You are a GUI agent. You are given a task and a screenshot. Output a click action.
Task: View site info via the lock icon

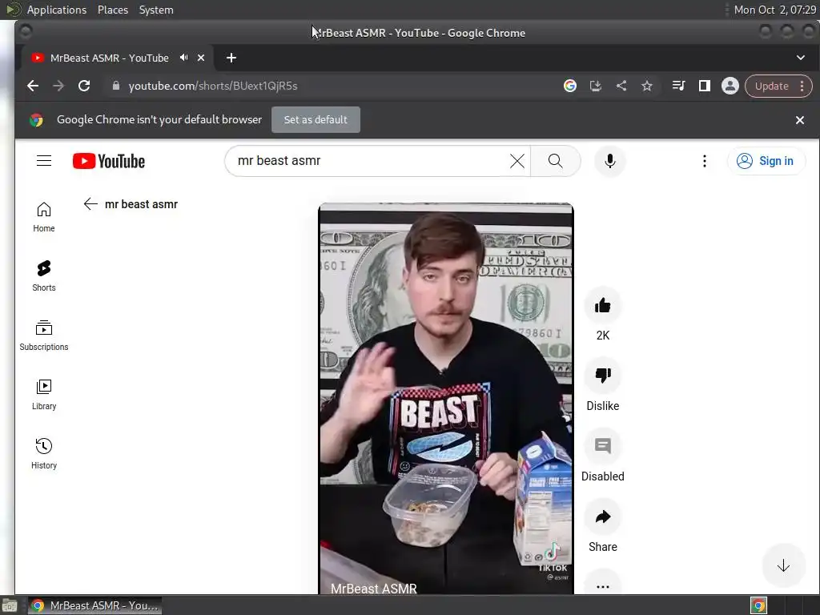(x=115, y=86)
